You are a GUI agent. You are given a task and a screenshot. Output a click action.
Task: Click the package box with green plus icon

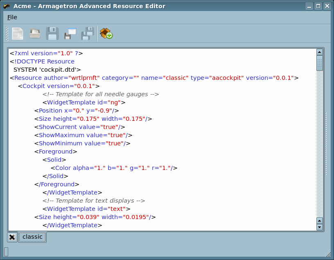(x=106, y=34)
